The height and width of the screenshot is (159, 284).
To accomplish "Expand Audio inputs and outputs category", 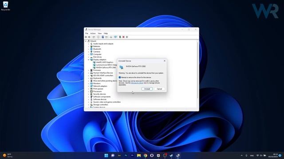I will [x=89, y=44].
